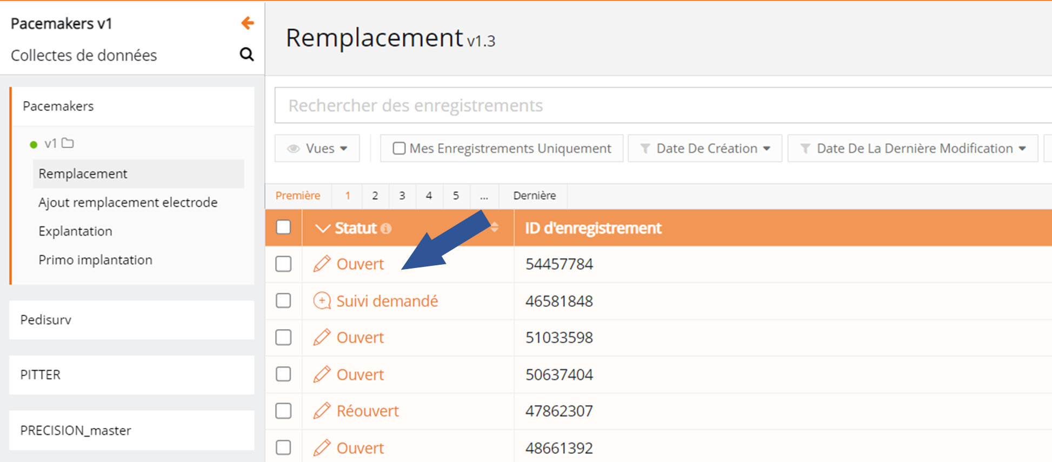Click pencil icon for record 51033598
This screenshot has height=462, width=1052.
click(322, 337)
